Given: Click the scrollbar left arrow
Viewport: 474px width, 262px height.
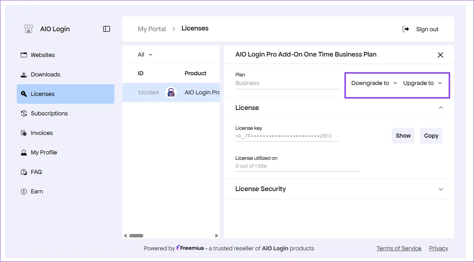Looking at the screenshot, I should coord(125,235).
